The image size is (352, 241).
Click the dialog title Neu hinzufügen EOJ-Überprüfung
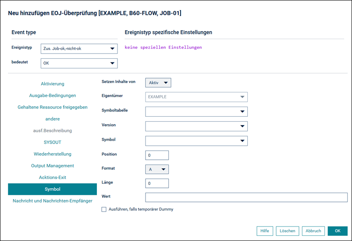point(95,13)
